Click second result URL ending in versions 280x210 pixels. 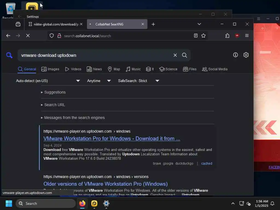pos(96,177)
